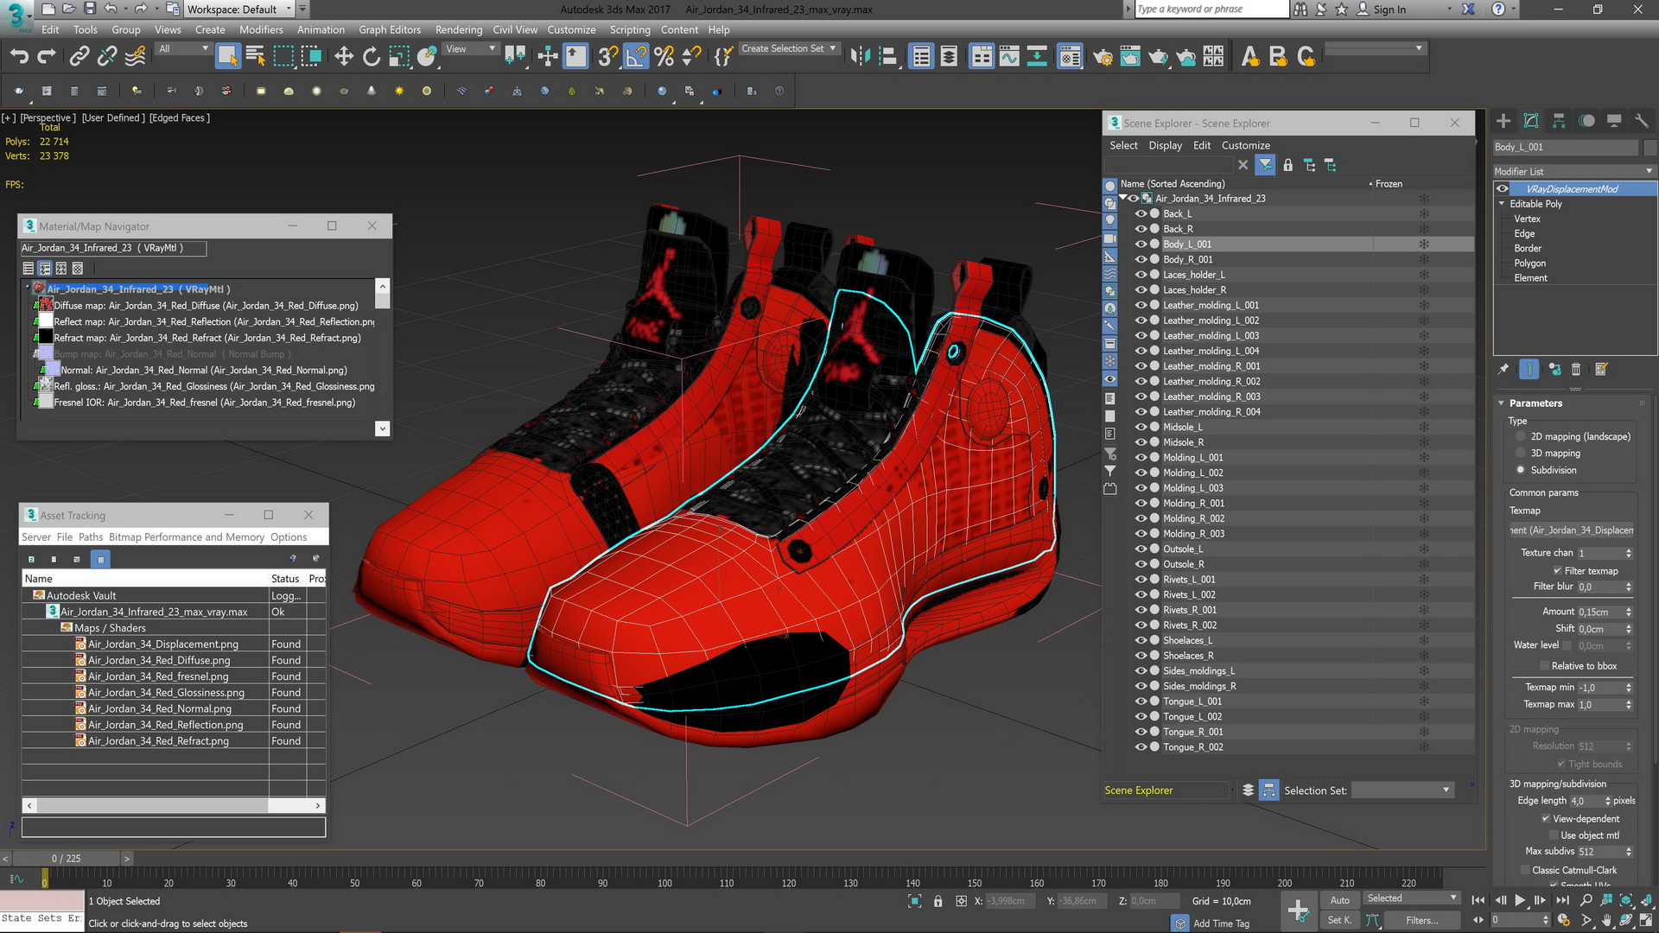The image size is (1659, 933).
Task: Open the Render Setup teapot icon
Action: coord(1103,57)
